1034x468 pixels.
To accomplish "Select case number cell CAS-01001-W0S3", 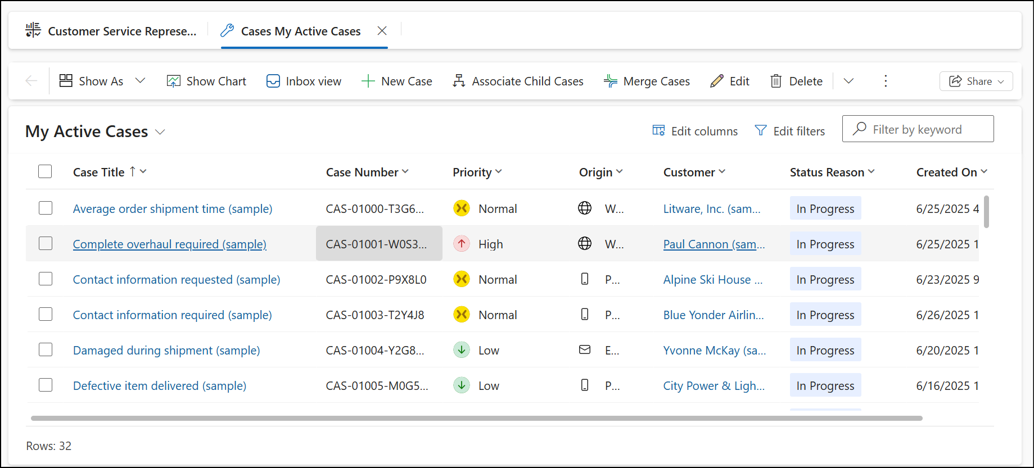I will [x=379, y=243].
